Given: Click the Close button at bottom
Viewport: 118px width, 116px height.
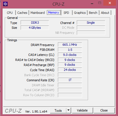Looking at the screenshot, I should coord(104,110).
